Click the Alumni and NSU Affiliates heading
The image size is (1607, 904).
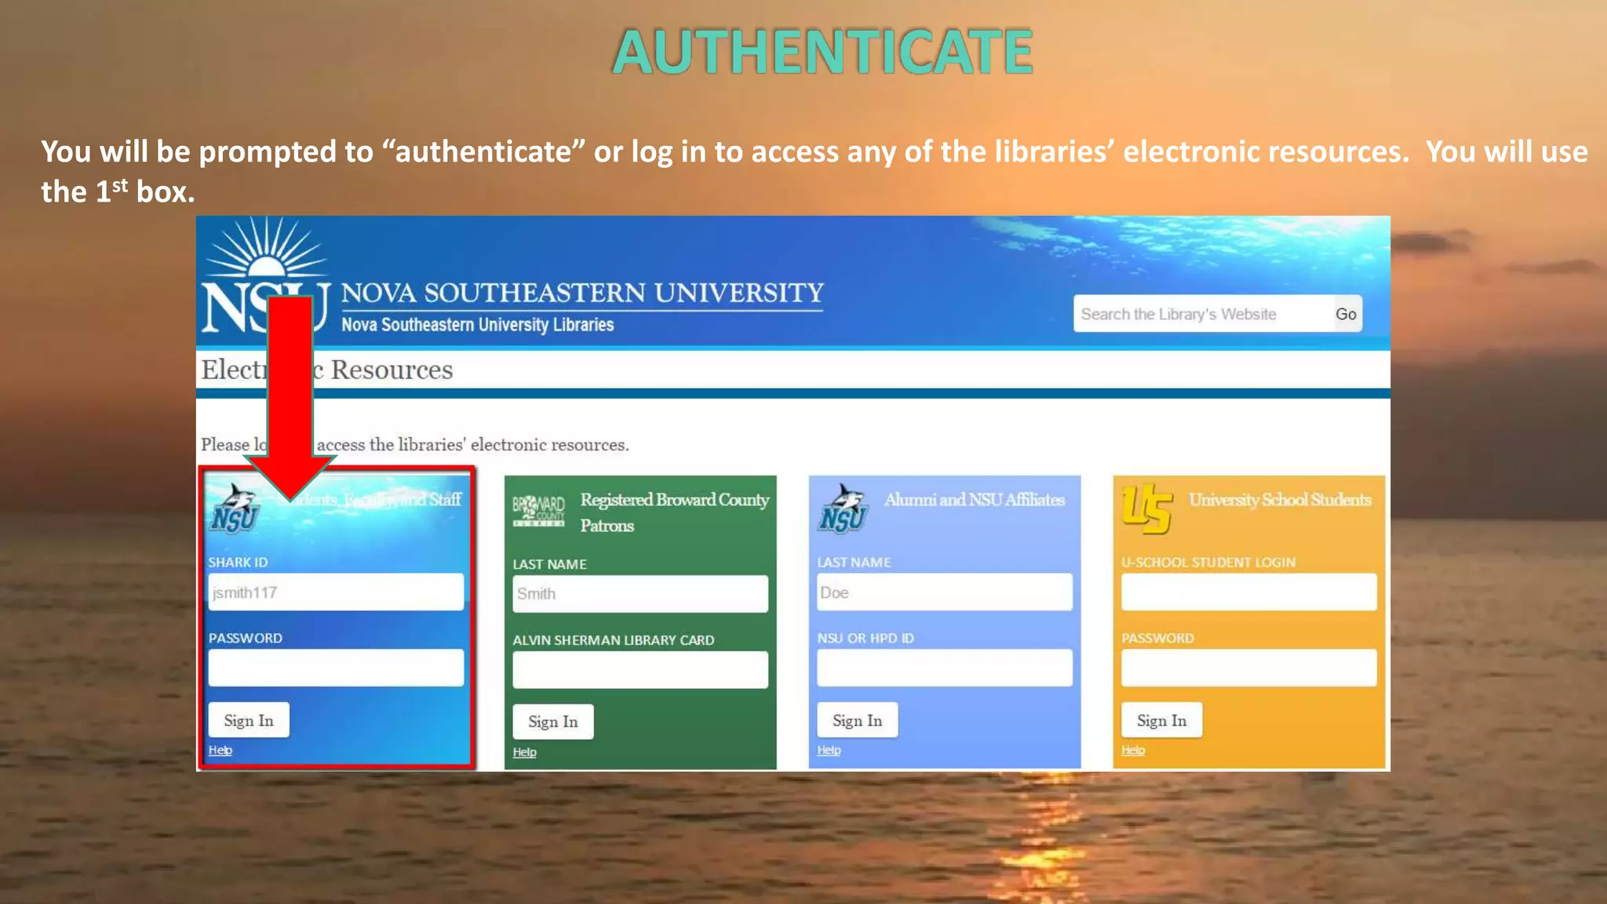coord(975,500)
